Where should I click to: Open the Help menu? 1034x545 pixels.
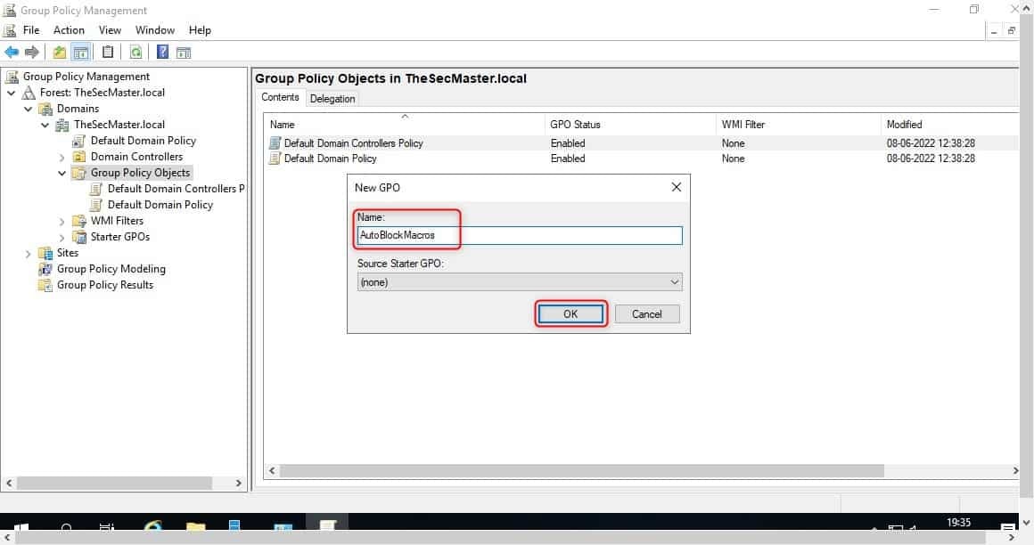click(x=200, y=30)
